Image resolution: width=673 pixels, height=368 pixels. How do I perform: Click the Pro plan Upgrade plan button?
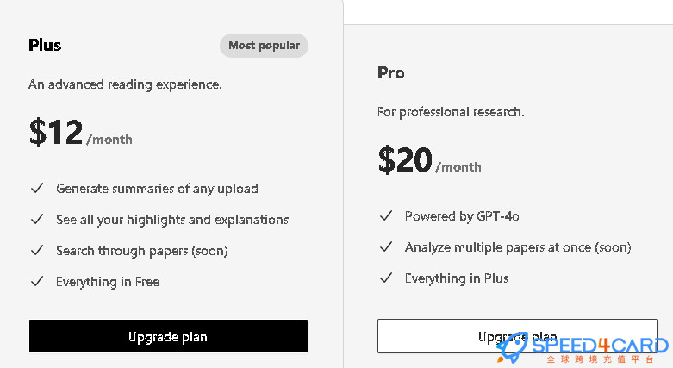click(518, 336)
